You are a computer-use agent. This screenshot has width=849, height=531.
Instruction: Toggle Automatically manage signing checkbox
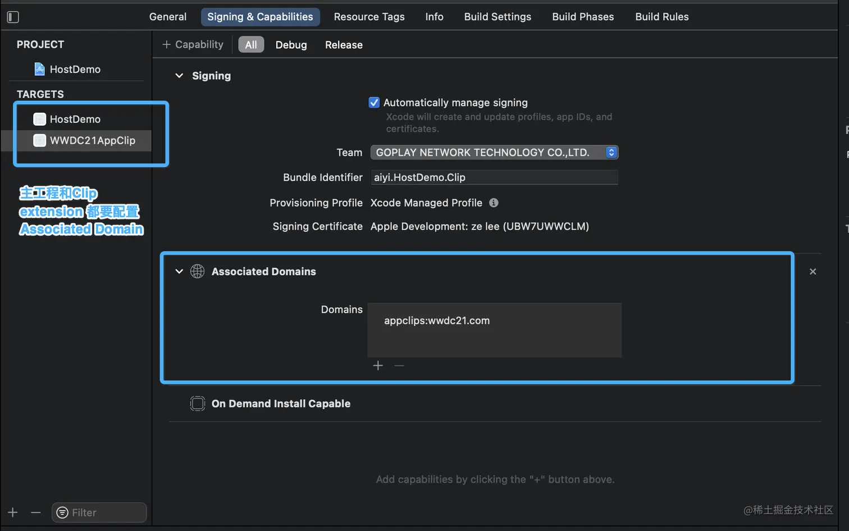(x=374, y=102)
